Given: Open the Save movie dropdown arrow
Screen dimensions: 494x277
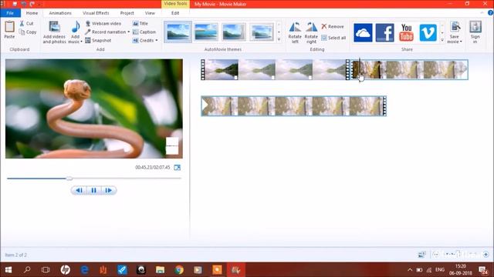Looking at the screenshot, I should coord(461,42).
